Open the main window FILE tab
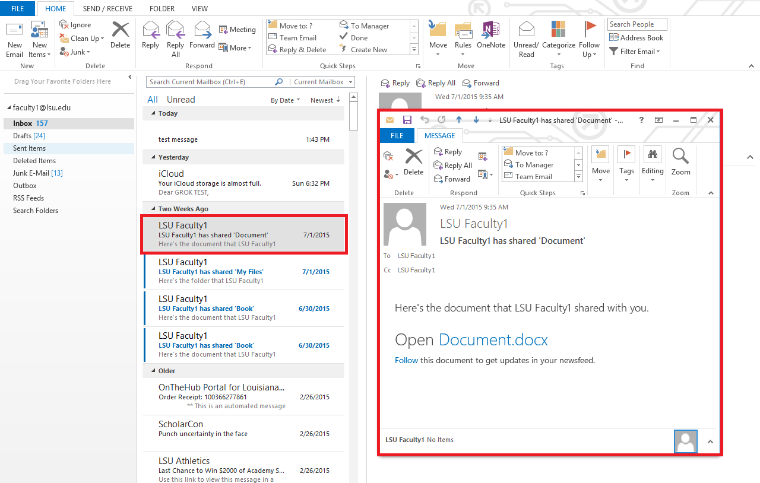The image size is (760, 483). (x=18, y=9)
